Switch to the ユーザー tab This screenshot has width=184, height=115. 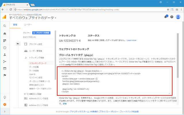[28, 25]
